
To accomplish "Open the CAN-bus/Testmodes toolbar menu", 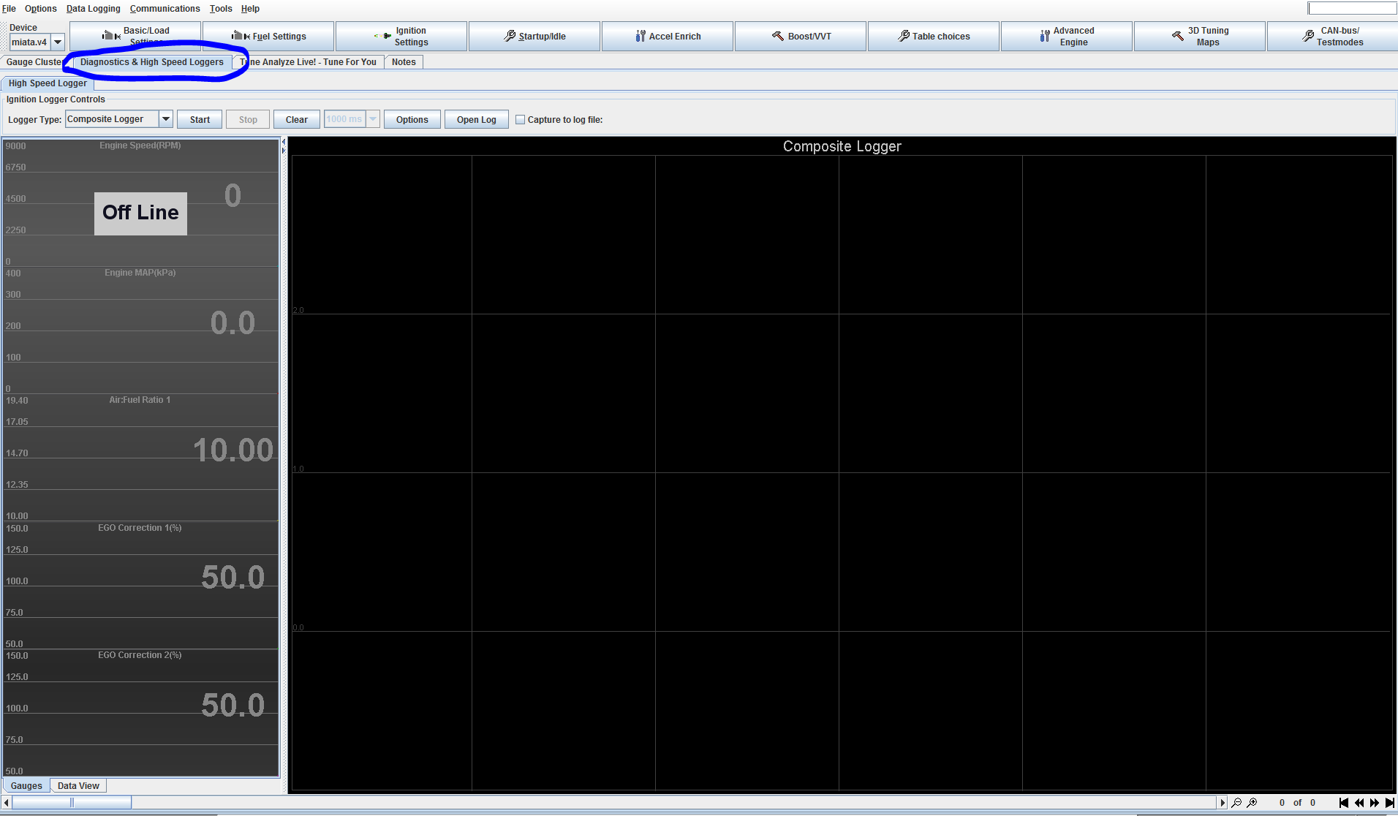I will point(1332,37).
